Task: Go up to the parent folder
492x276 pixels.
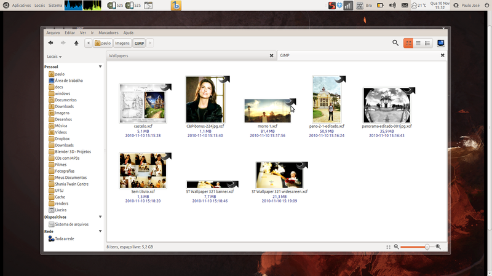Action: point(76,43)
